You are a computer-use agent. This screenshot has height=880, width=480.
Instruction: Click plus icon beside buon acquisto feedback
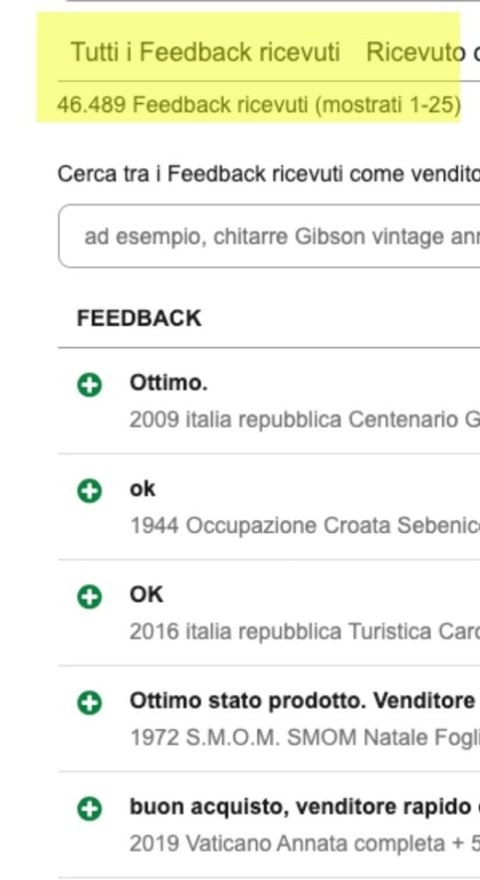[x=89, y=809]
